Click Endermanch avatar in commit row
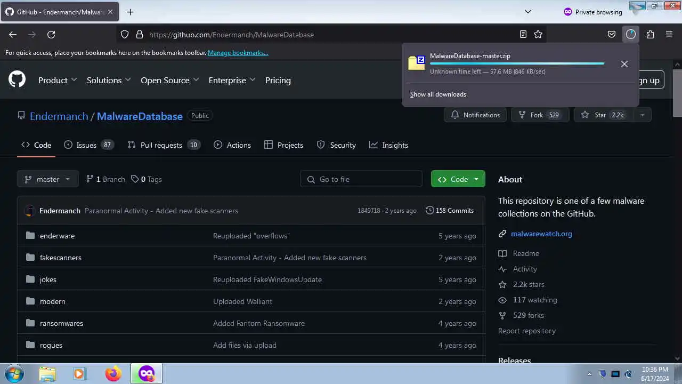This screenshot has height=384, width=682. pos(30,211)
